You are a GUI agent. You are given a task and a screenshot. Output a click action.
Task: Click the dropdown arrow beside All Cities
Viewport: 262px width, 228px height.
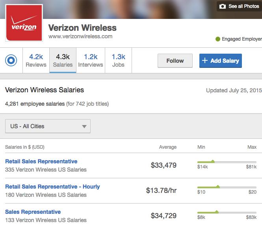point(84,127)
